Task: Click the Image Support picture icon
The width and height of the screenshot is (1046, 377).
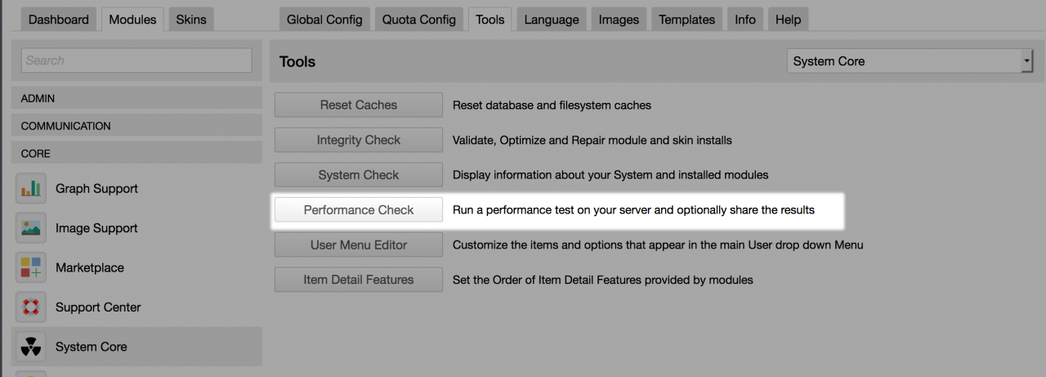Action: (31, 228)
